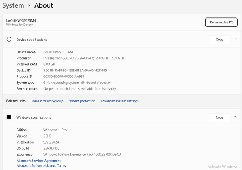The width and height of the screenshot is (242, 170).
Task: Copy the Windows specifications
Action: pyautogui.click(x=219, y=117)
